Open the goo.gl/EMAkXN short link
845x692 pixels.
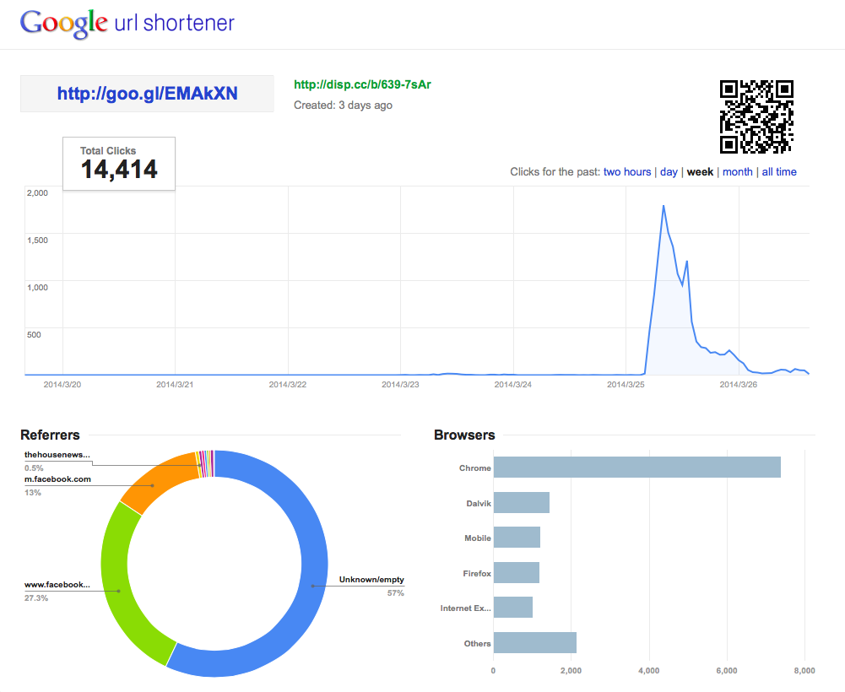click(x=147, y=93)
